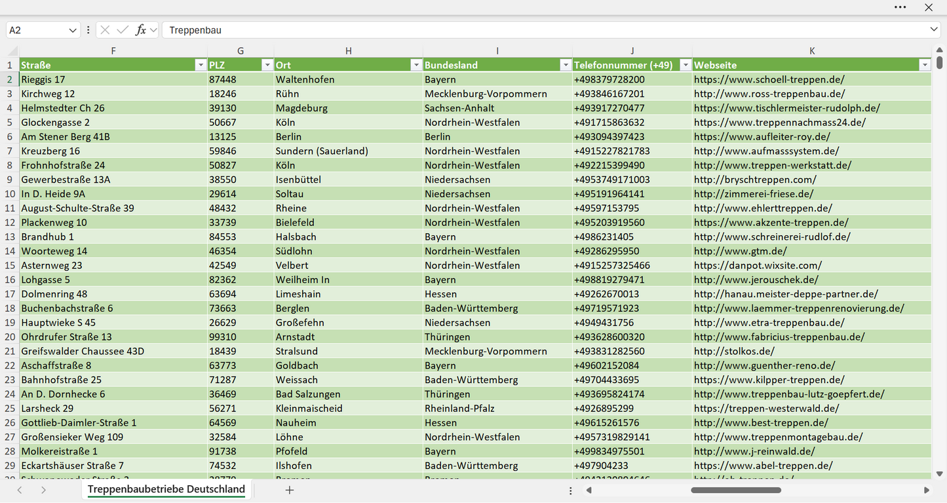Click the horizontal scrollbar thumb
947x503 pixels.
[736, 490]
